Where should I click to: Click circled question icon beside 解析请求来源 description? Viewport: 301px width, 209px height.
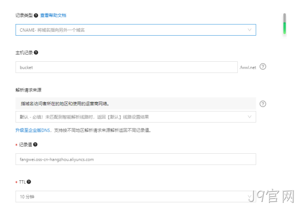[263, 104]
